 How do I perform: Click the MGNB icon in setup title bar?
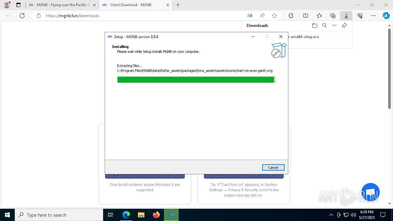[x=110, y=37]
